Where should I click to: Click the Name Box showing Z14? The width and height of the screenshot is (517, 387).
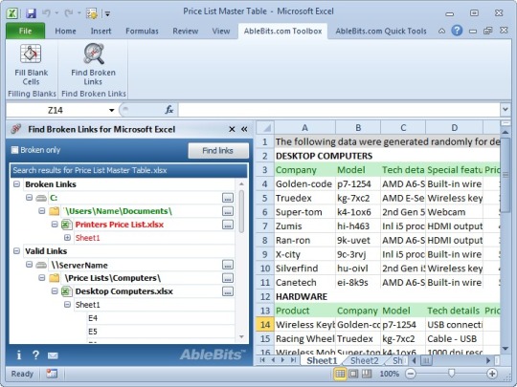56,110
